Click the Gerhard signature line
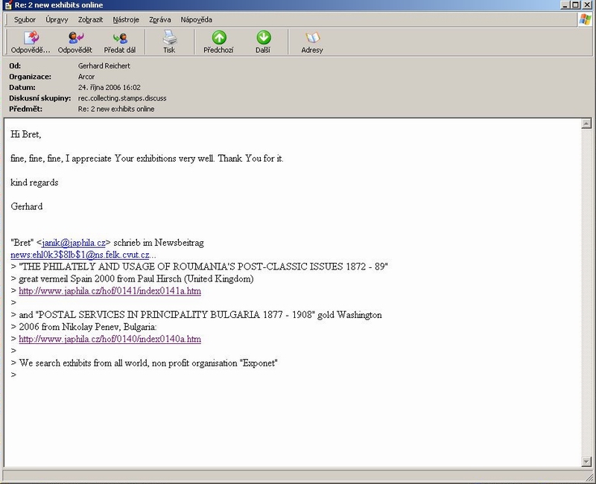Viewport: 596px width, 484px height. pos(27,207)
